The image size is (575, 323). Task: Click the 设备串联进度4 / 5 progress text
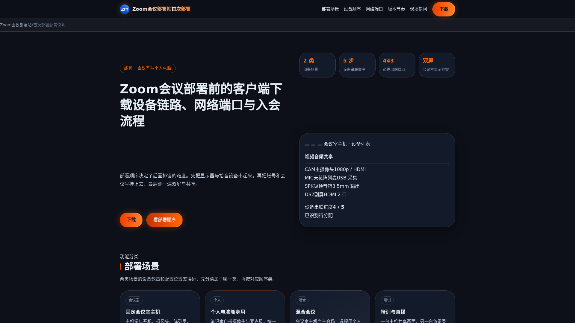324,207
